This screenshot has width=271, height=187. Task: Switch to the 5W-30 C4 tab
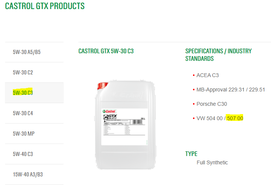[34, 113]
